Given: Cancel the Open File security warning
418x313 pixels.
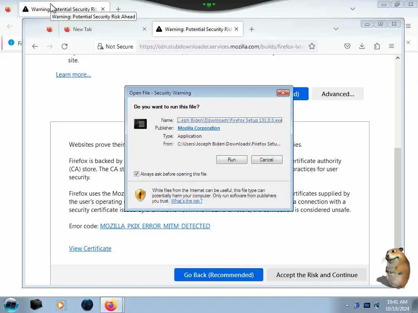Looking at the screenshot, I should [x=267, y=160].
